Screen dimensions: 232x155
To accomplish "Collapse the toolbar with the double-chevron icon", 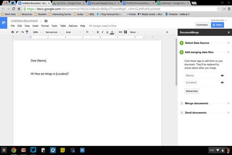I will tap(167, 32).
